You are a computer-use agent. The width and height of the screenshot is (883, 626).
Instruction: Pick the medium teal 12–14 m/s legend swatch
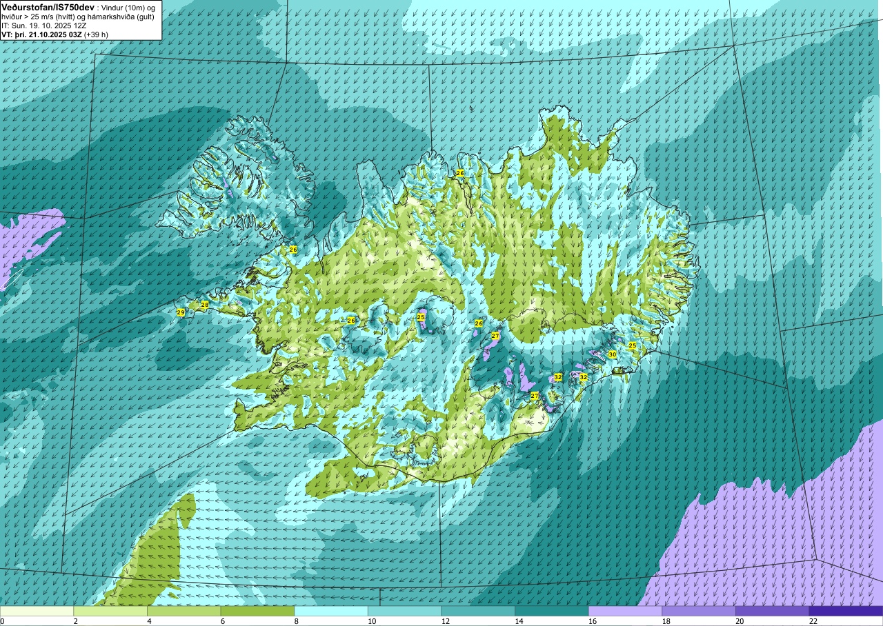pos(478,611)
